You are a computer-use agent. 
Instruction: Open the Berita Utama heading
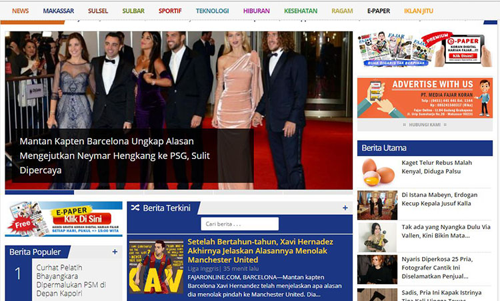coord(384,147)
